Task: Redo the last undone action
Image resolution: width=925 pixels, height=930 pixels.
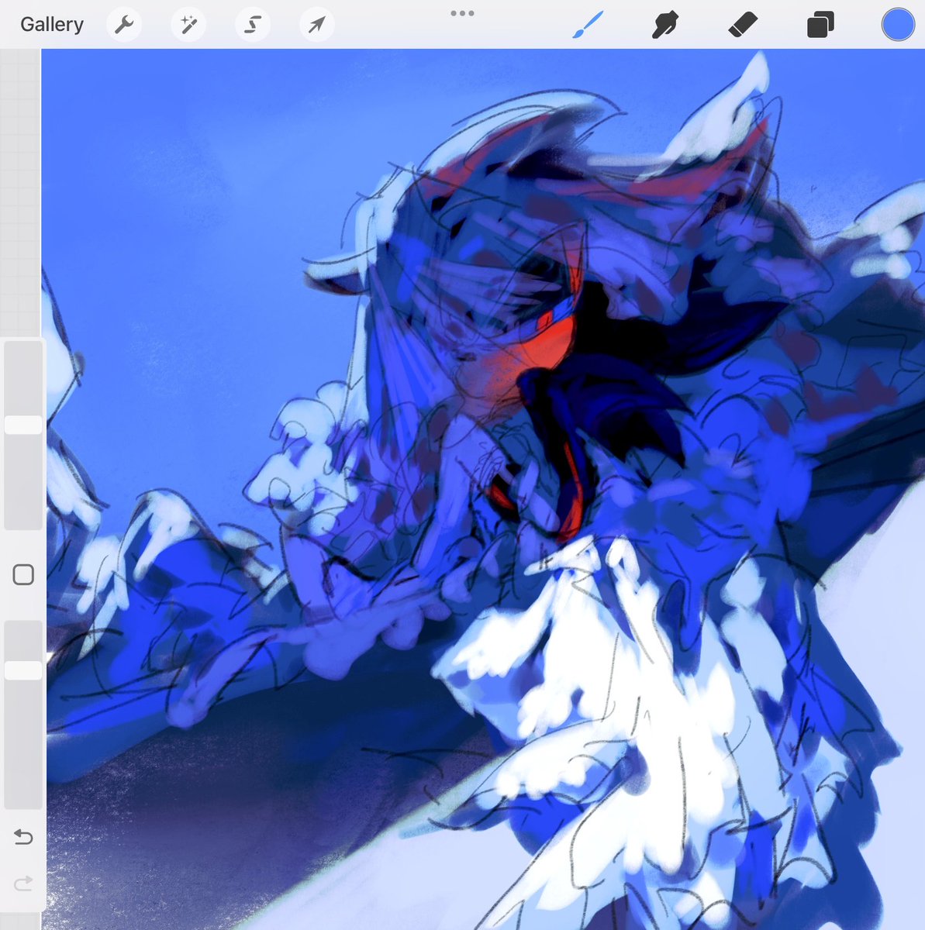Action: point(23,883)
